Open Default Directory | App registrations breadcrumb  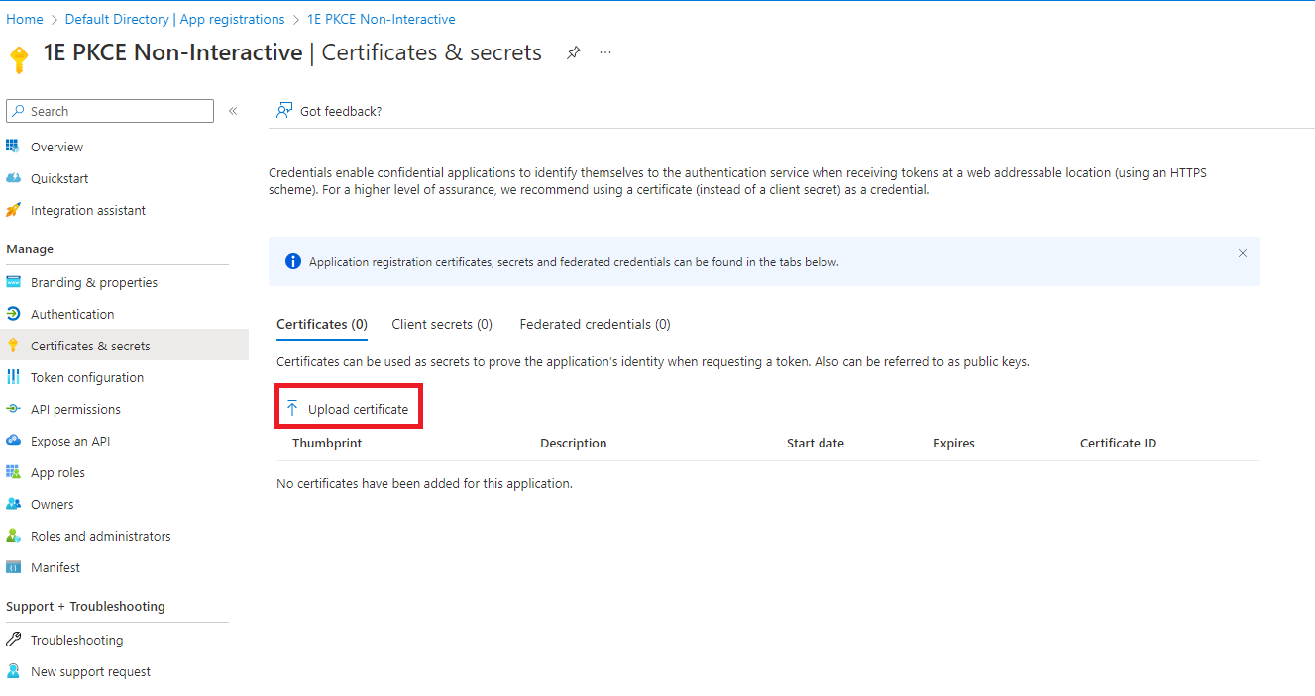tap(175, 19)
